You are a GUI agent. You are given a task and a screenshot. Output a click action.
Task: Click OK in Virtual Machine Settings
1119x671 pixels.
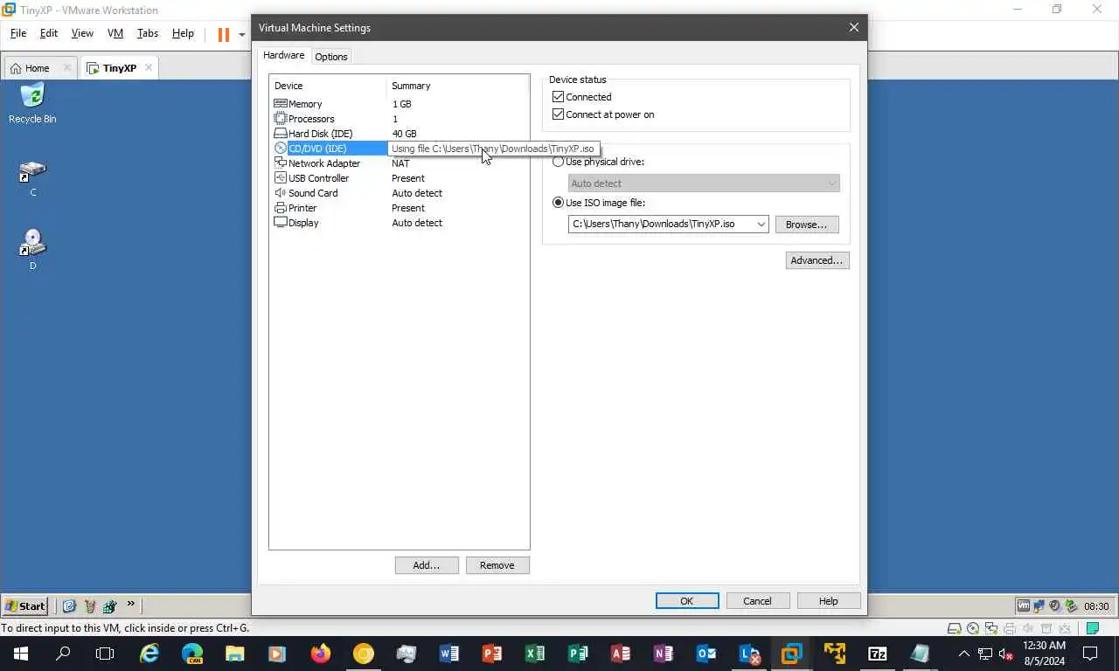[x=687, y=601]
